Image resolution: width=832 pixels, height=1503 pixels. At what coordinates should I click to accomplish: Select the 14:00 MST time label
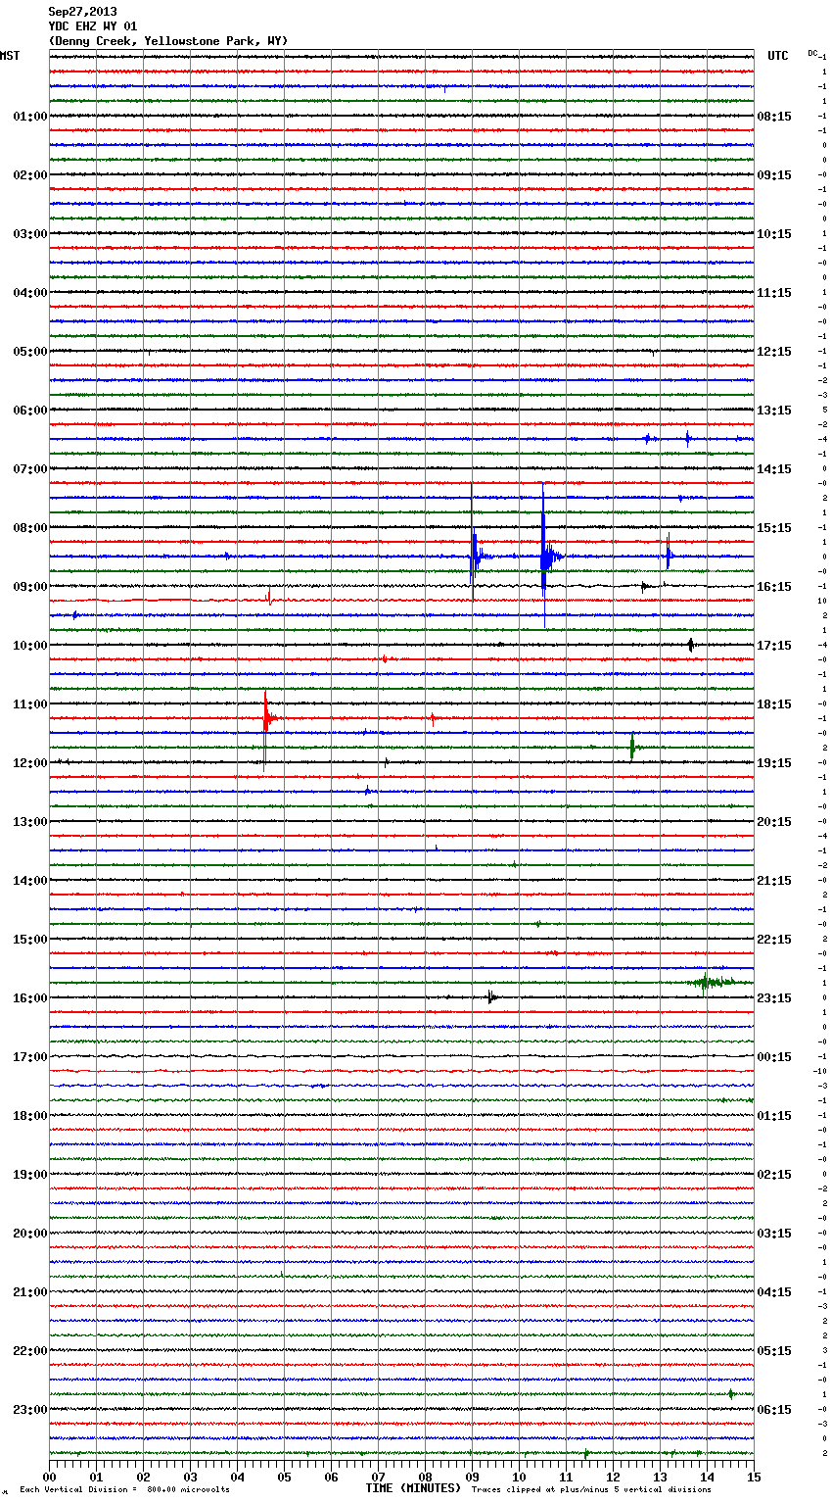(x=30, y=881)
